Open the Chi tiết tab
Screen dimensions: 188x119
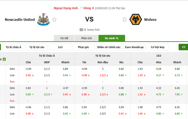(x=64, y=38)
